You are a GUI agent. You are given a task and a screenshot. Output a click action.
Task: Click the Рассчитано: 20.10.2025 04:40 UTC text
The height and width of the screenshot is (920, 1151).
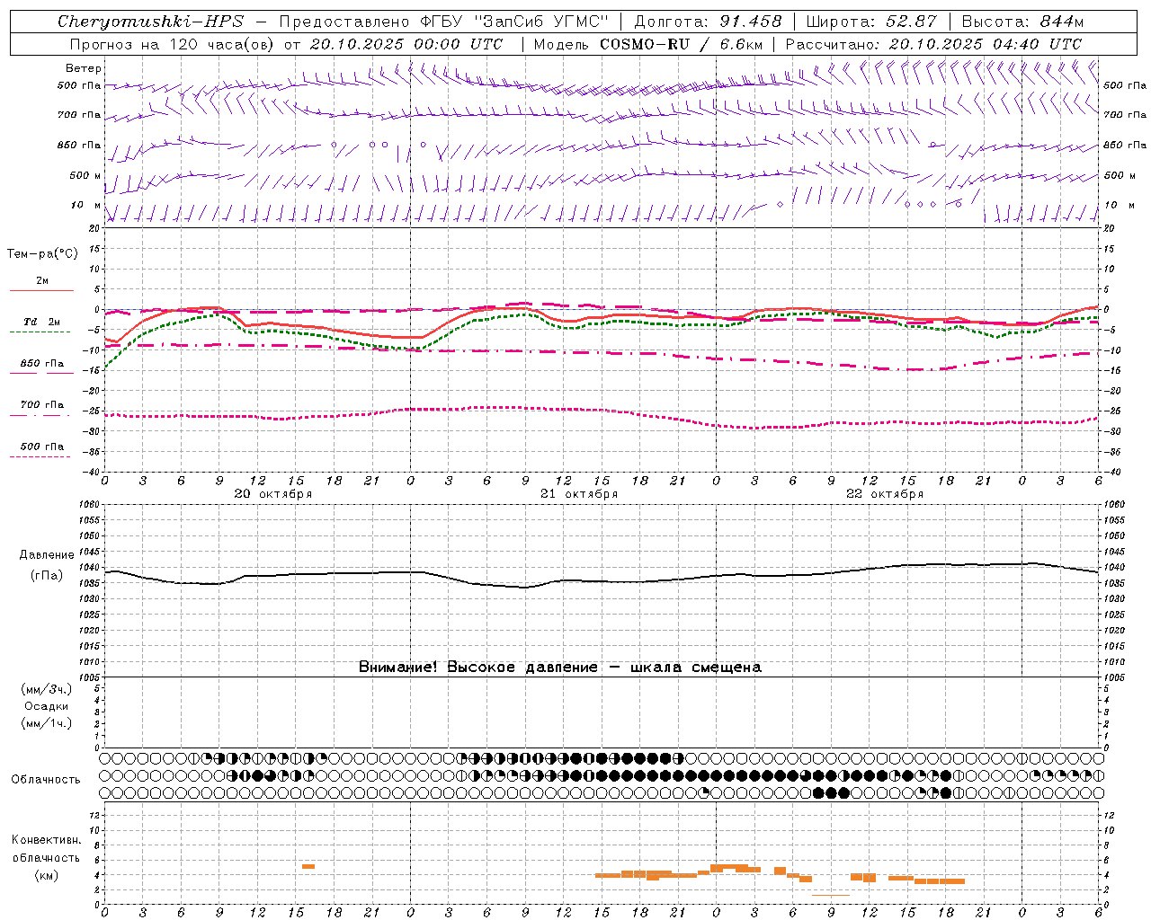[933, 44]
